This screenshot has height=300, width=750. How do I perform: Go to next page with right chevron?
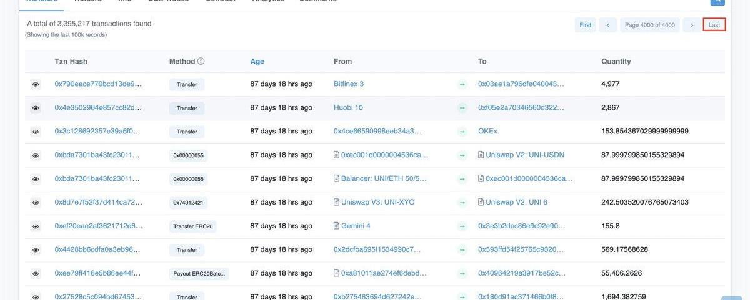click(691, 25)
